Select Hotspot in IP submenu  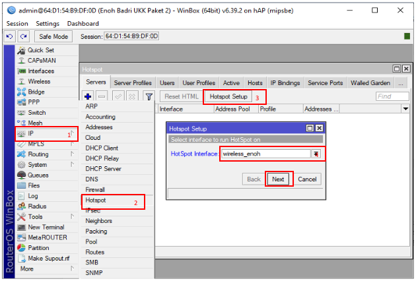click(117, 201)
